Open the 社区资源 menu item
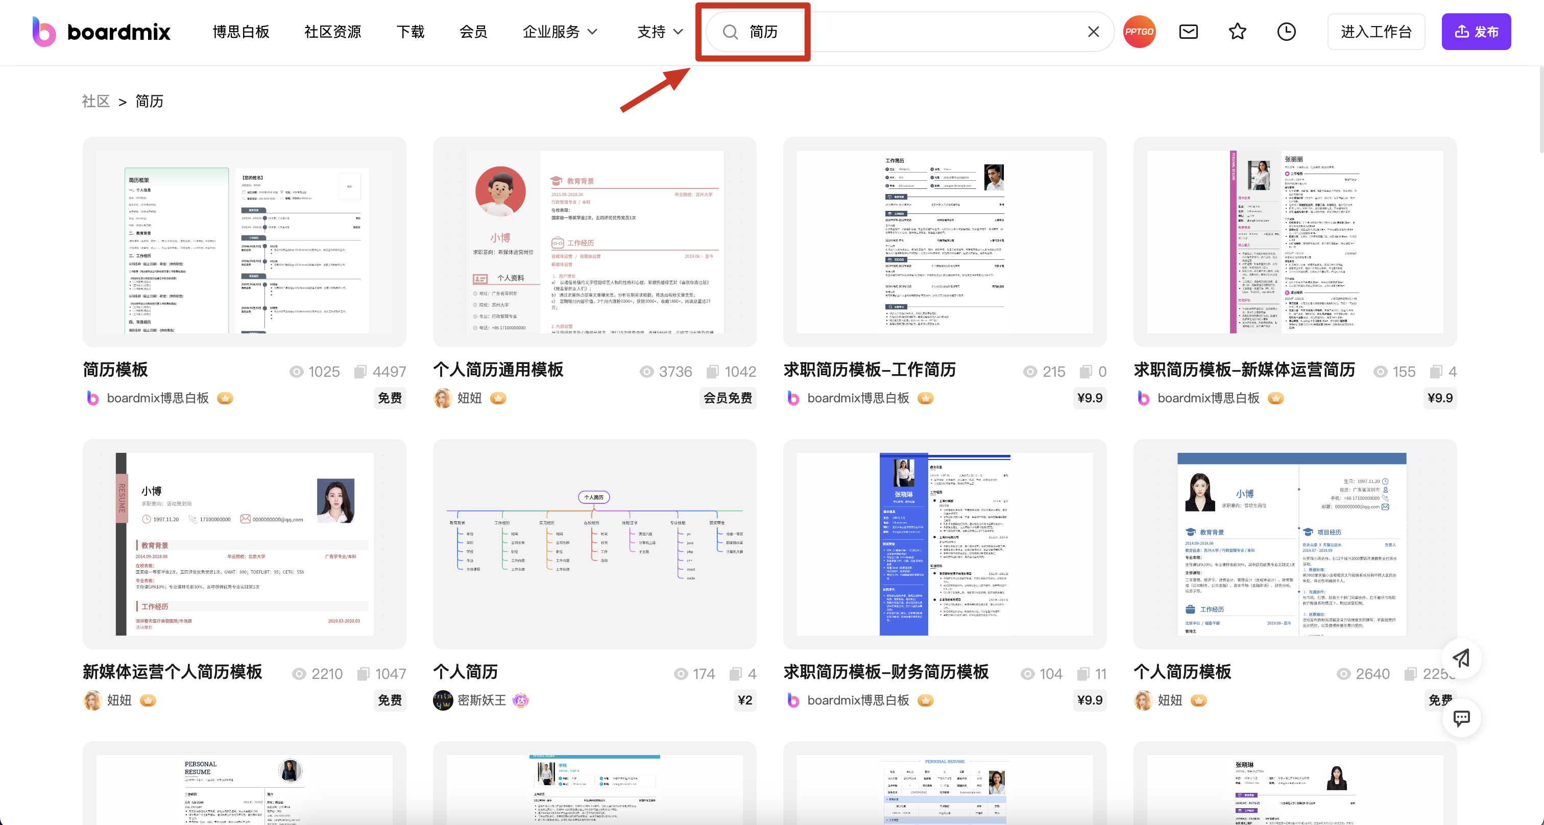Image resolution: width=1544 pixels, height=825 pixels. (333, 32)
